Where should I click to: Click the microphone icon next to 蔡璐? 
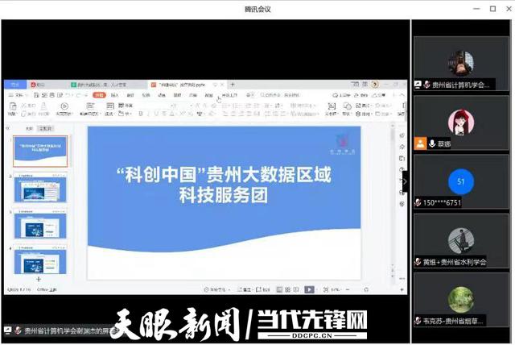432,143
